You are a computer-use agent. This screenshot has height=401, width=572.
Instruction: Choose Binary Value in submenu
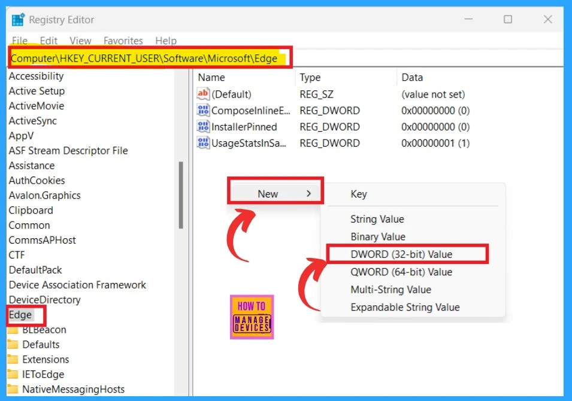tap(378, 236)
